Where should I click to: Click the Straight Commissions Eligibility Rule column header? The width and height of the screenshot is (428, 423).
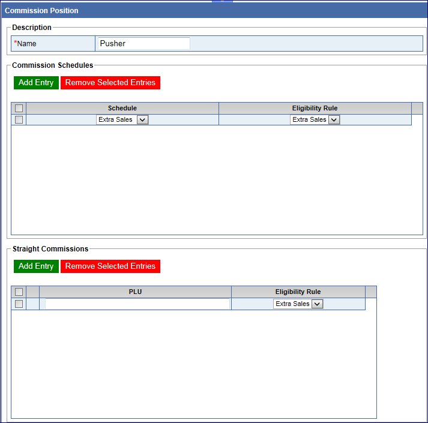[x=298, y=292]
